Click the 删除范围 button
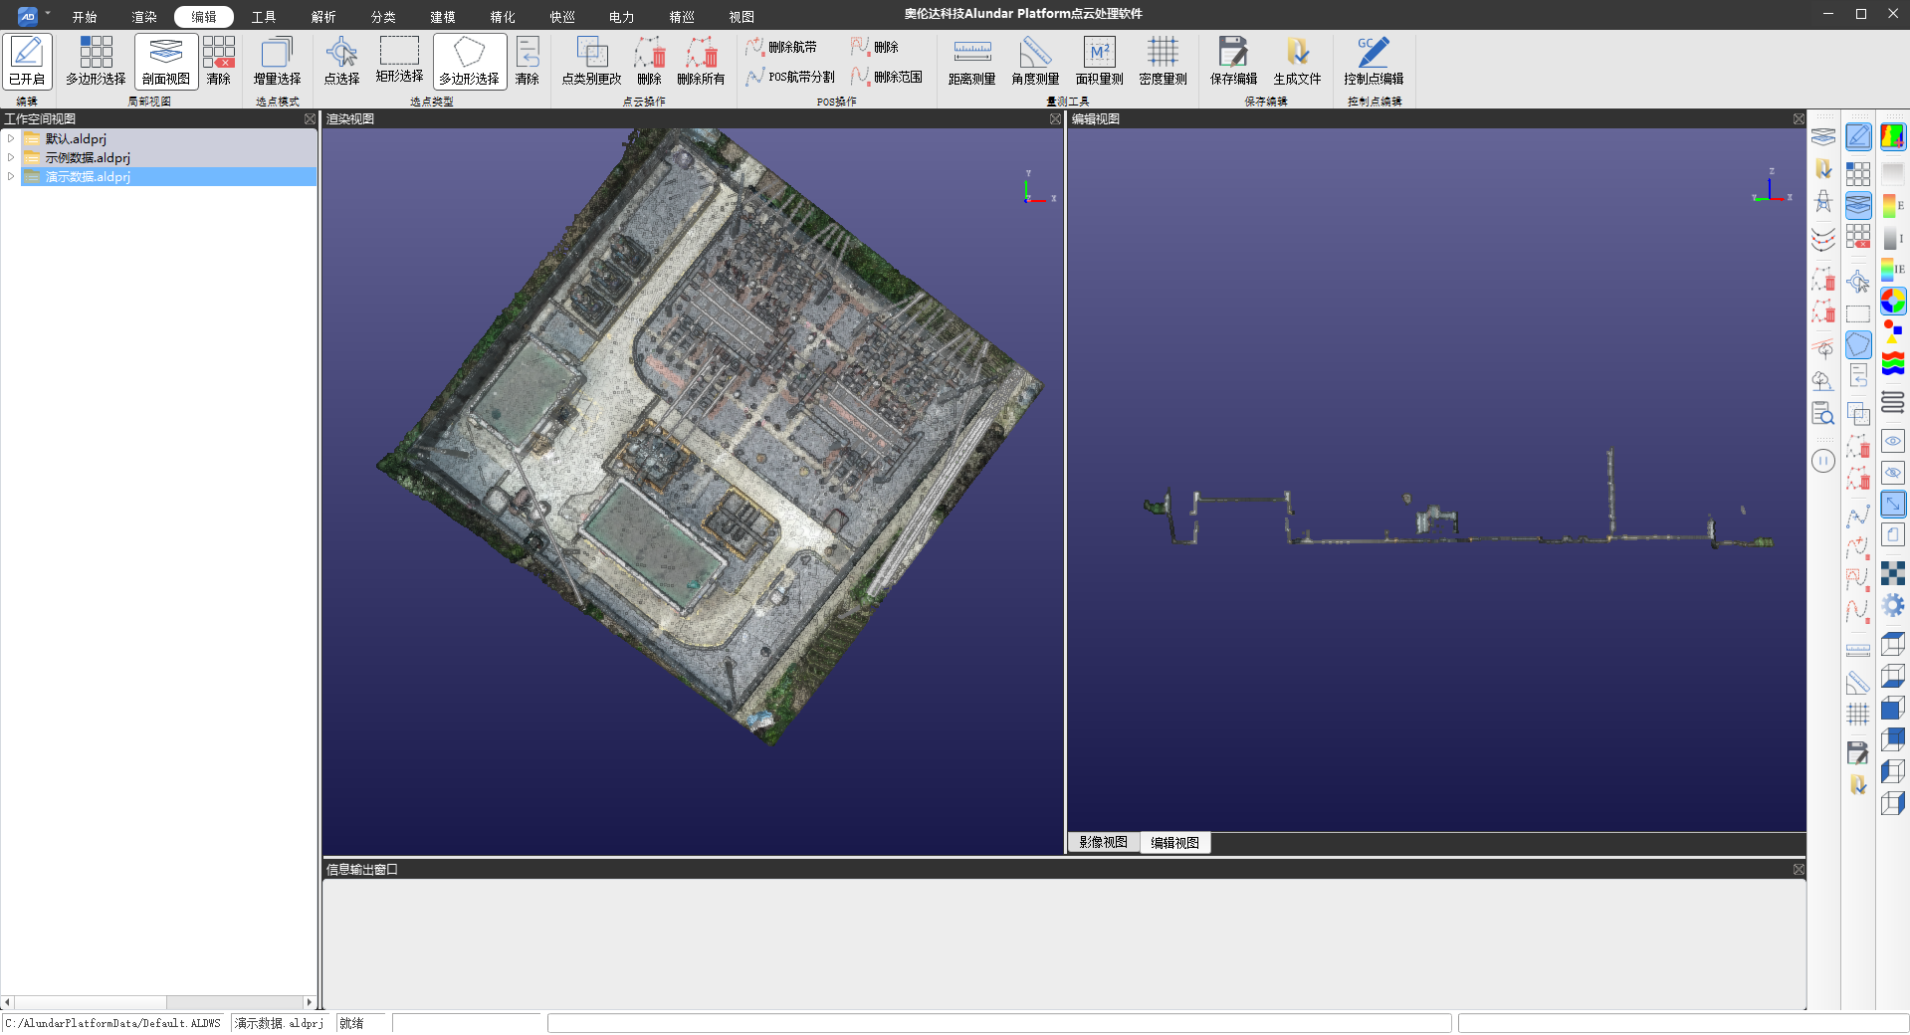Screen dimensions: 1910x1035 point(887,77)
